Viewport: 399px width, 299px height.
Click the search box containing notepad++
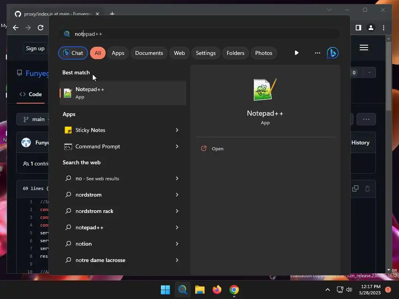199,34
